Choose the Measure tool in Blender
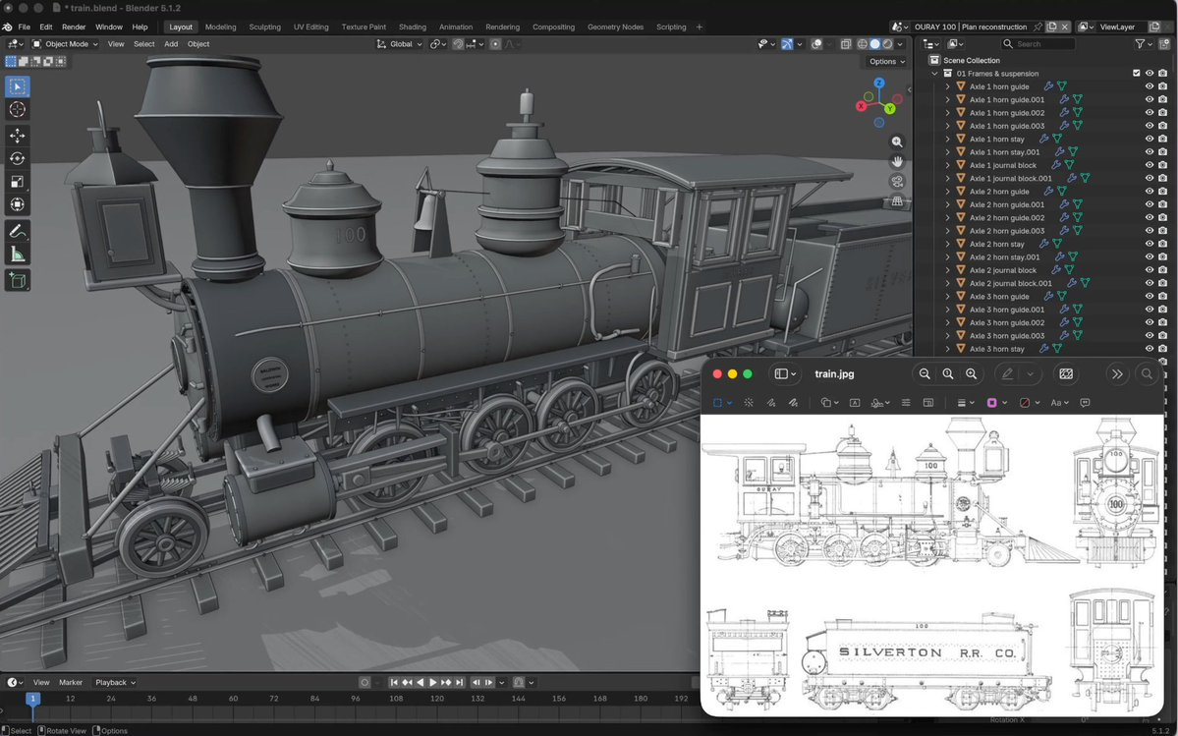The width and height of the screenshot is (1178, 736). (18, 255)
